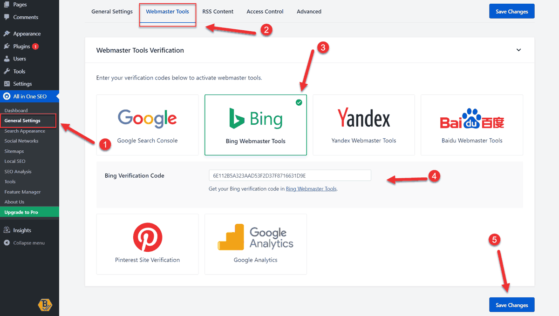
Task: Toggle the green checkmark on Bing card
Action: (300, 102)
